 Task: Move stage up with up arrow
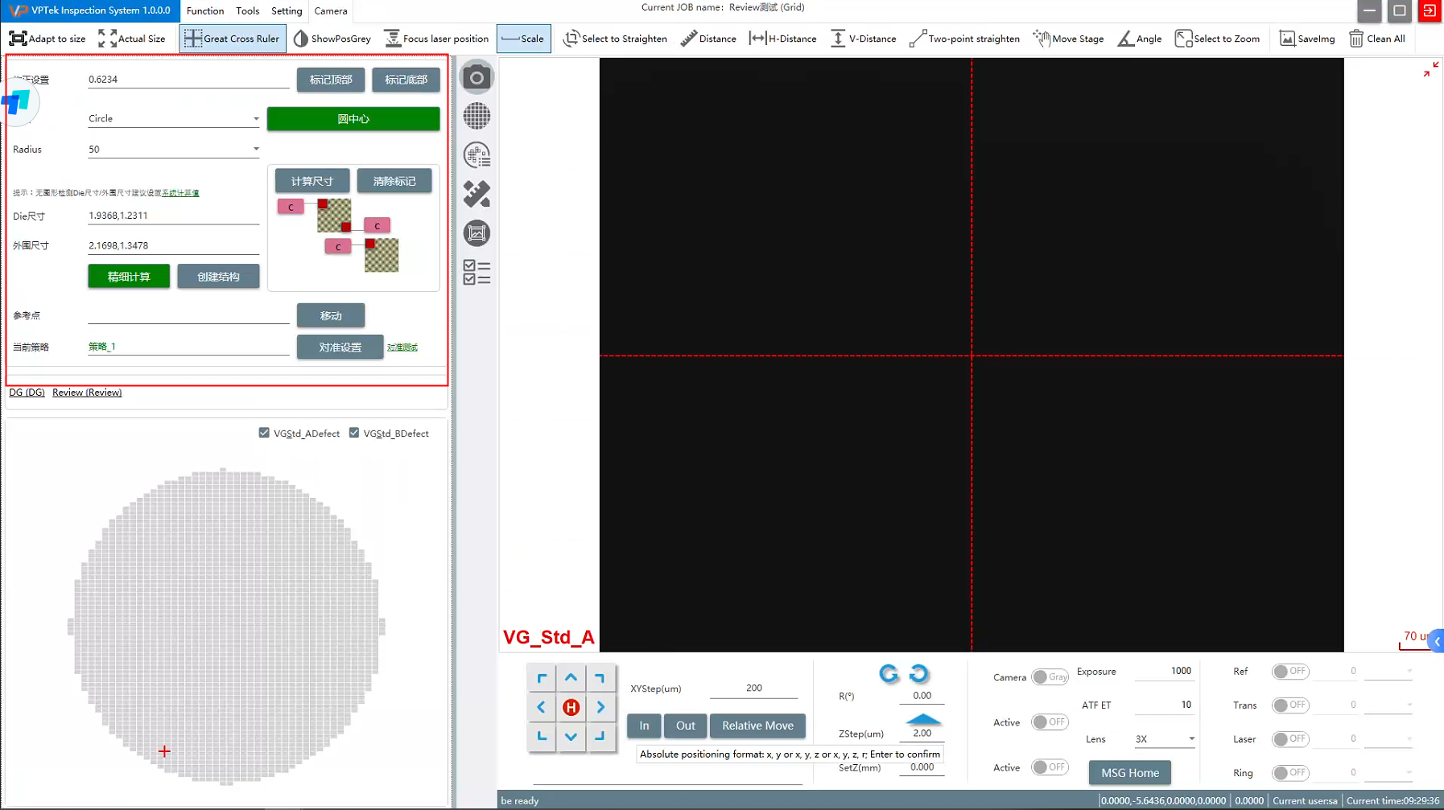point(571,678)
